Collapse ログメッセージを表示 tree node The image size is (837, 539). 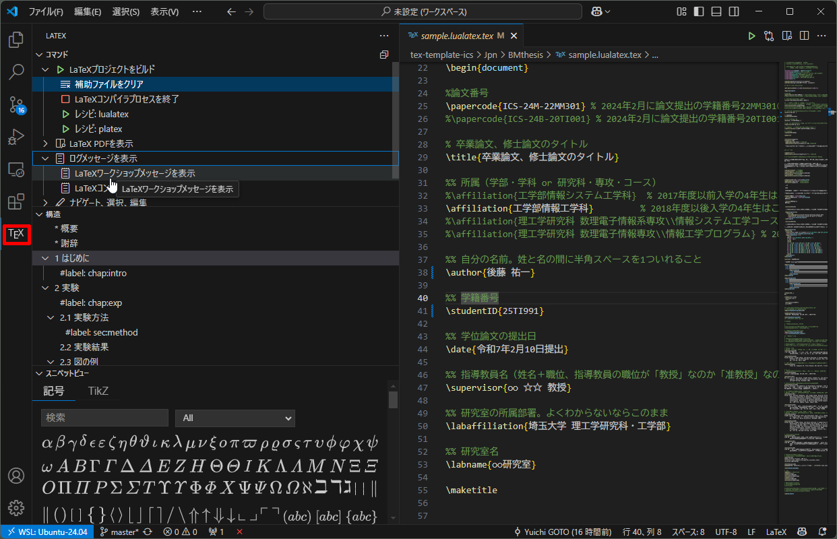click(45, 158)
